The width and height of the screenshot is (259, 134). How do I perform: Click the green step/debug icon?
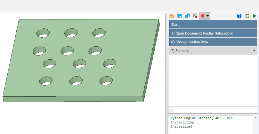(247, 16)
